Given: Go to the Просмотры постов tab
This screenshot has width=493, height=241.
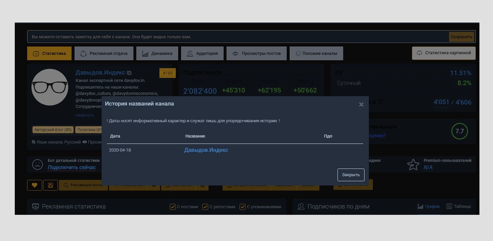Looking at the screenshot, I should pyautogui.click(x=257, y=53).
